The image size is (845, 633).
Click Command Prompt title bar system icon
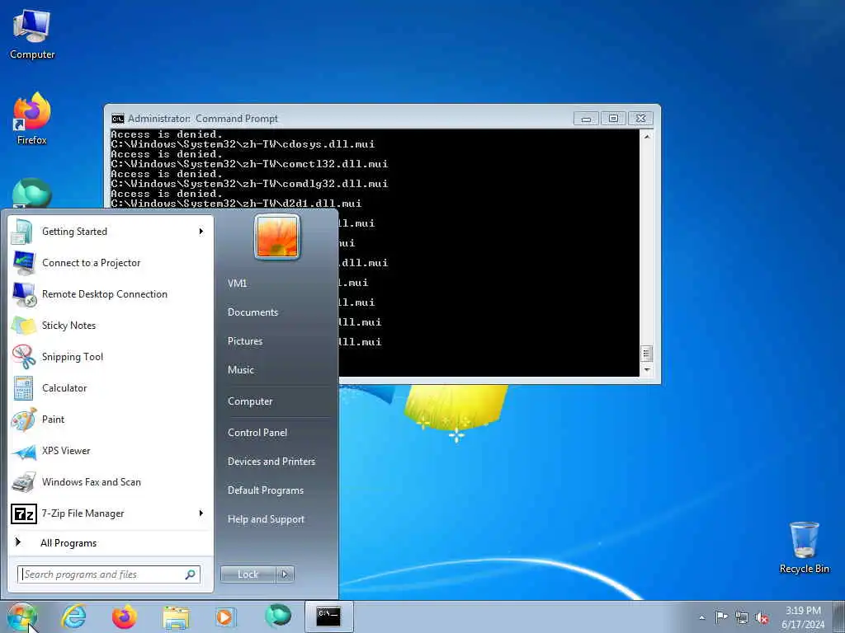pyautogui.click(x=117, y=119)
